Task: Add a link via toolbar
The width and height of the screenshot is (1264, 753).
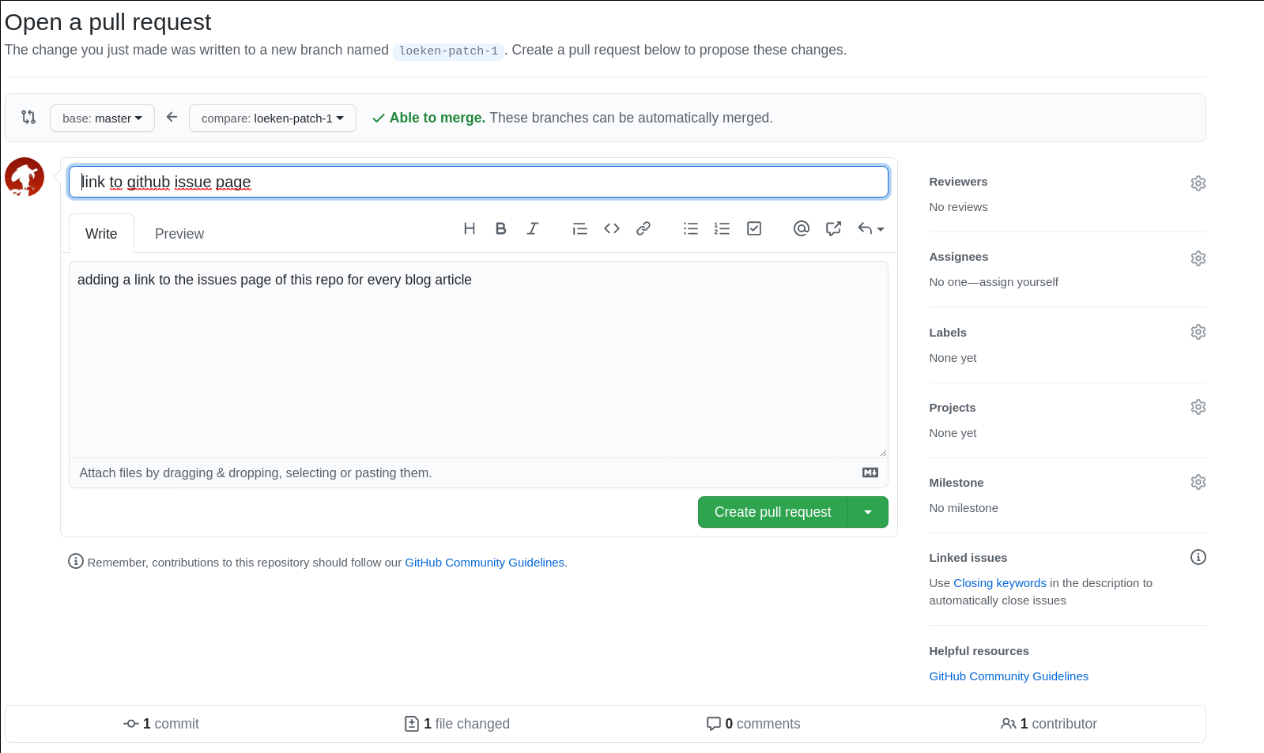Action: [x=643, y=228]
